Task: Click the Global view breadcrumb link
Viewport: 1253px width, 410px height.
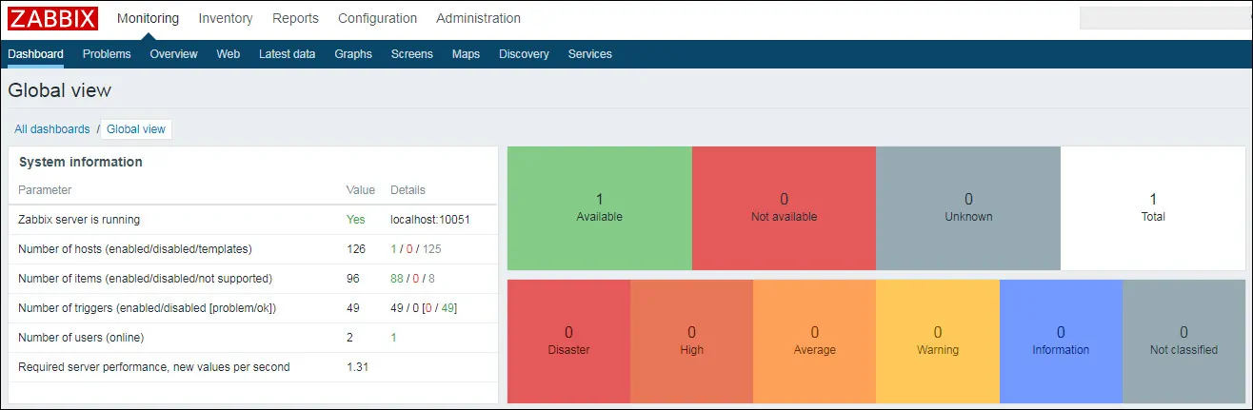Action: click(x=136, y=129)
